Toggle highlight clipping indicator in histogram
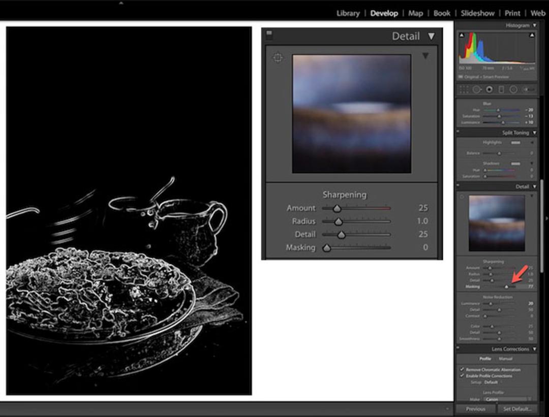The height and width of the screenshot is (417, 549). pyautogui.click(x=532, y=35)
